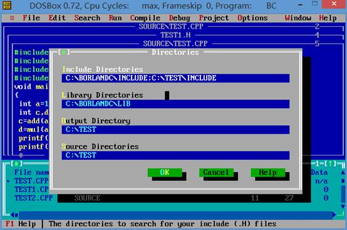Click the Include Directories label

pos(103,69)
